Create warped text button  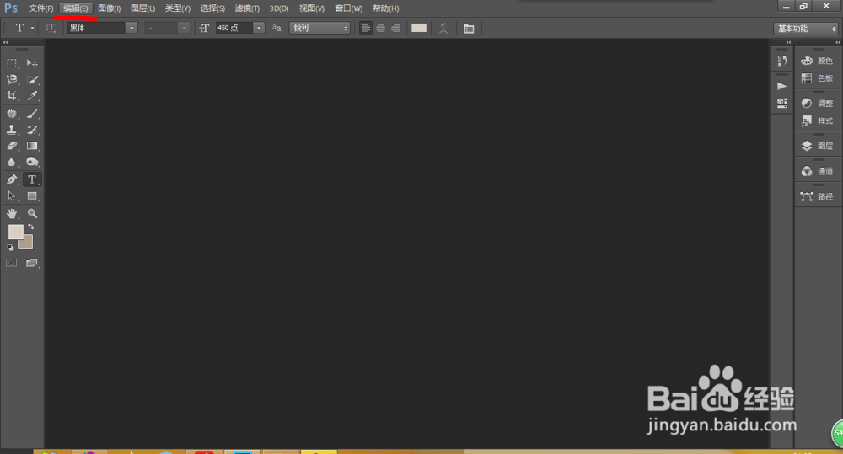tap(443, 28)
